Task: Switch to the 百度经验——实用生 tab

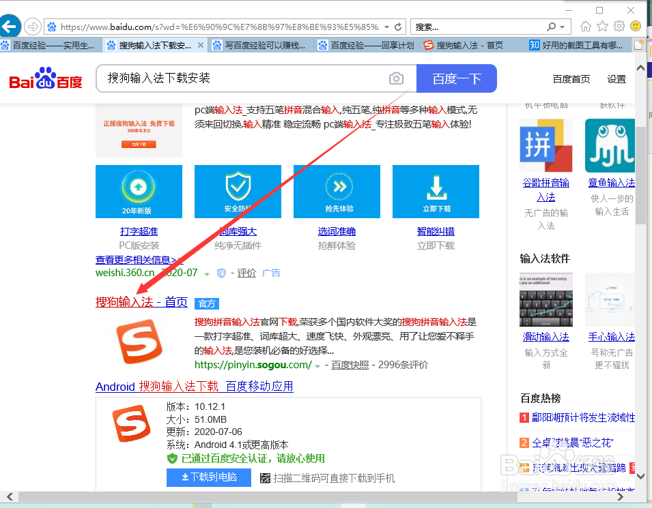Action: pos(51,45)
